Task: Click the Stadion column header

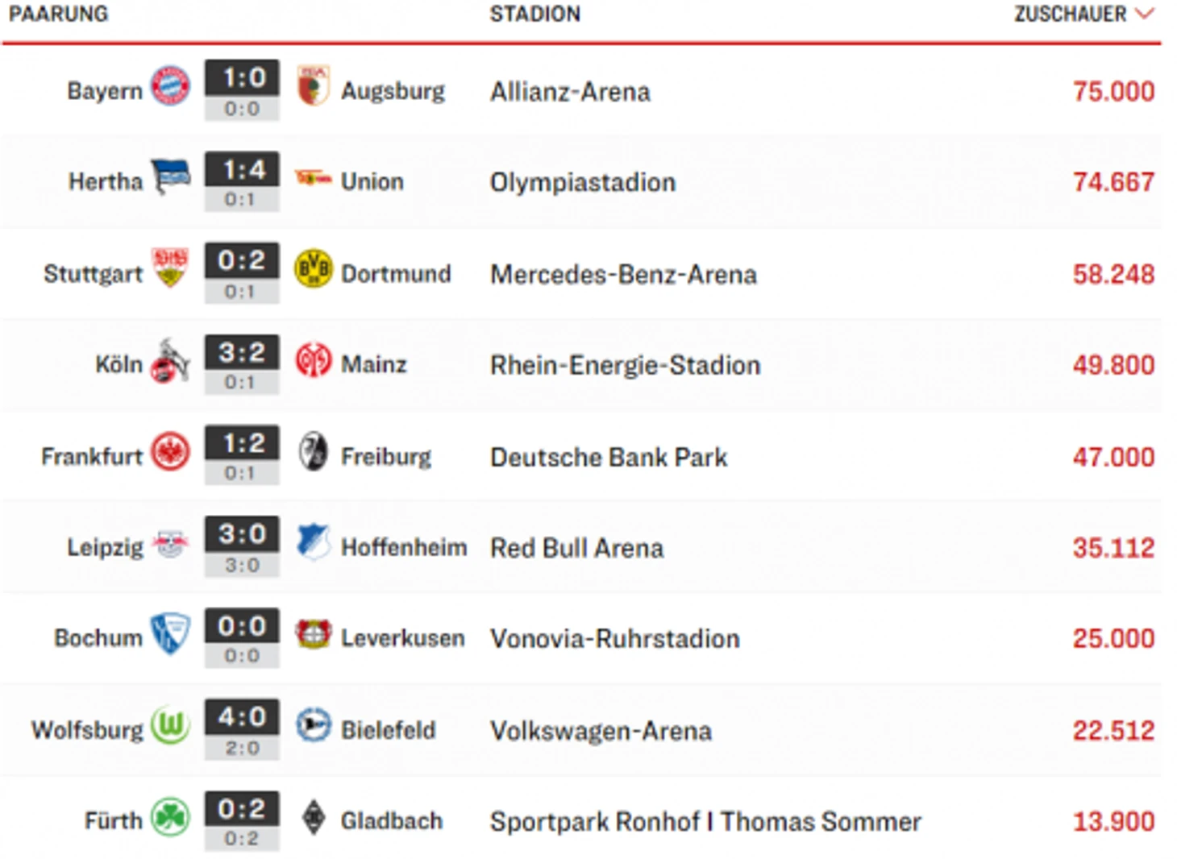Action: tap(534, 15)
